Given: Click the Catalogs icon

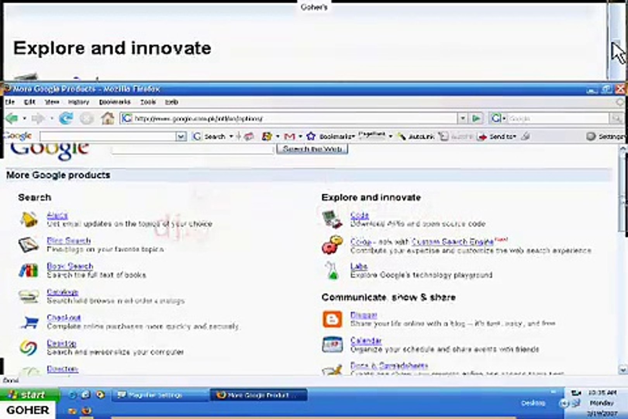Looking at the screenshot, I should (29, 296).
